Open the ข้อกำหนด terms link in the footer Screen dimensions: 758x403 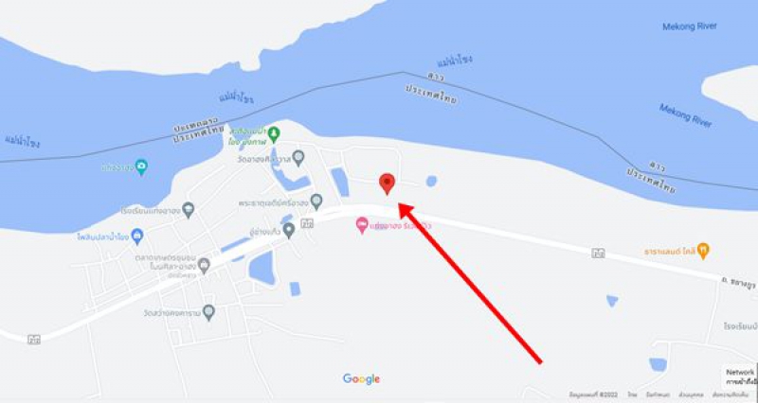click(659, 394)
